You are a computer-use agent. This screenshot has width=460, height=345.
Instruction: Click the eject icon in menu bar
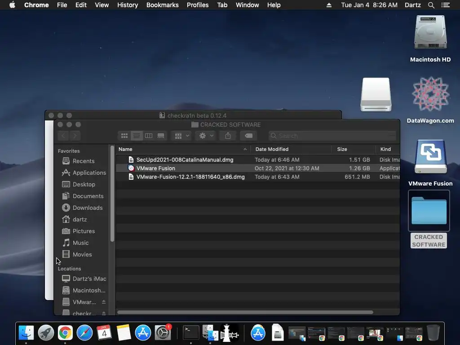[x=329, y=5]
